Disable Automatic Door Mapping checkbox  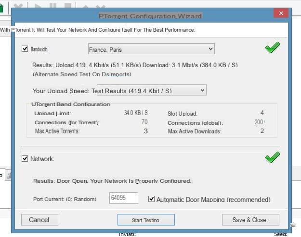151,199
